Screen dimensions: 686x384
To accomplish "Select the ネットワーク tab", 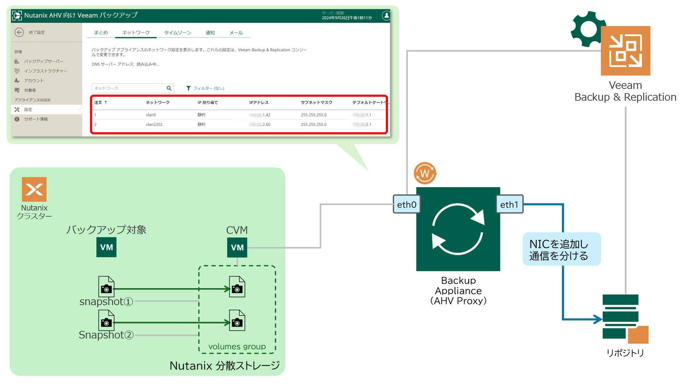I will (136, 33).
